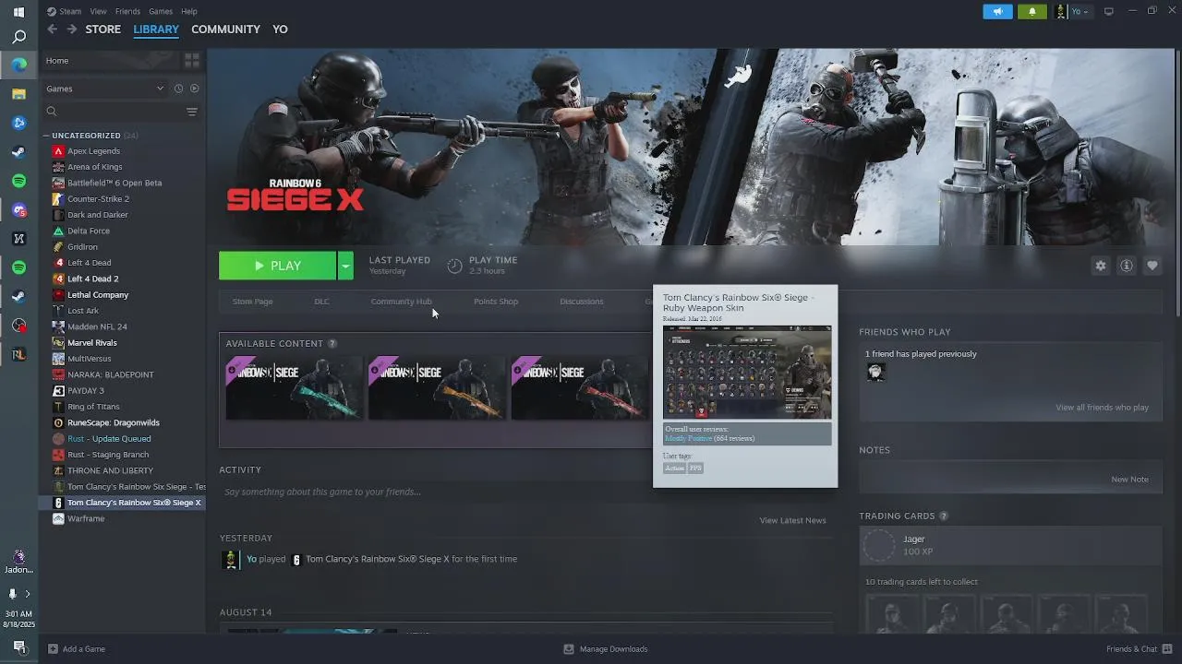Select Apex Legends in library
1182x664 pixels.
93,151
